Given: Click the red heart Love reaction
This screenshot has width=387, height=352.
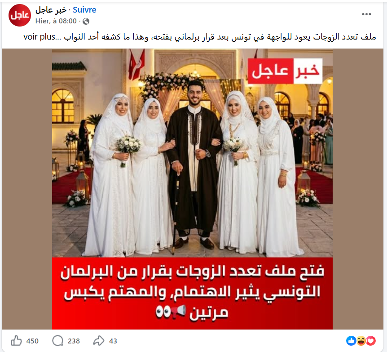Looking at the screenshot, I should pos(371,341).
